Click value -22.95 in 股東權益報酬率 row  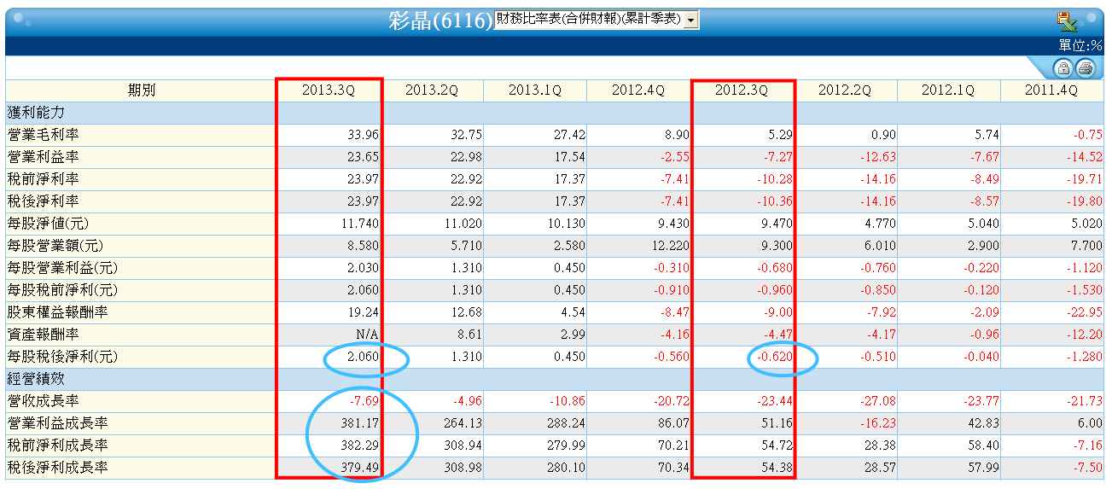click(x=1084, y=311)
